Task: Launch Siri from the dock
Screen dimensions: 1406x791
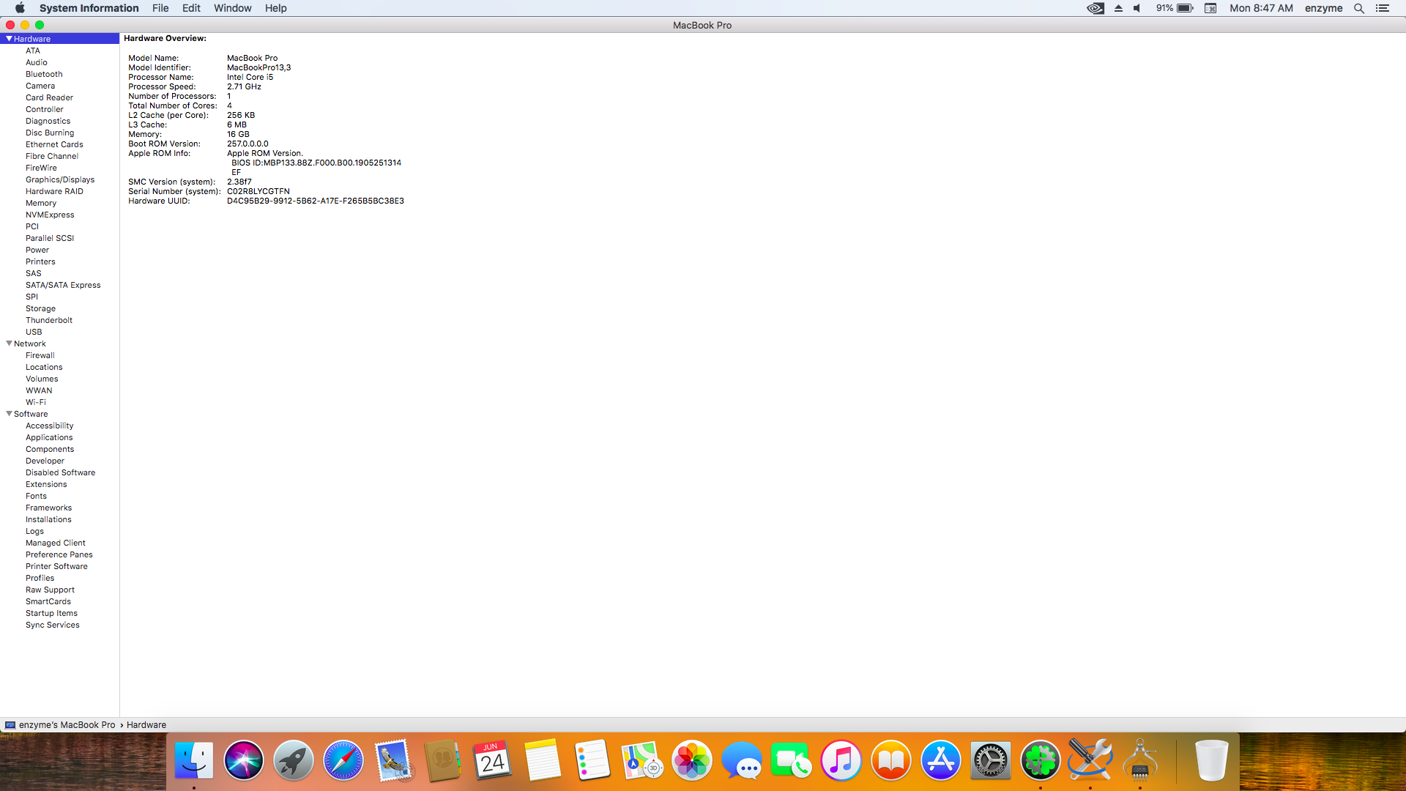Action: (x=243, y=761)
